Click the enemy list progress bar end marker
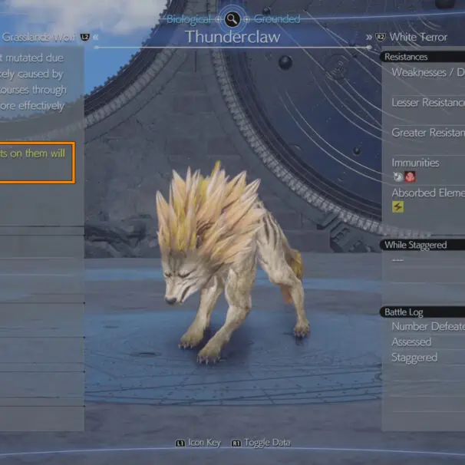The width and height of the screenshot is (465, 465). coord(369,48)
